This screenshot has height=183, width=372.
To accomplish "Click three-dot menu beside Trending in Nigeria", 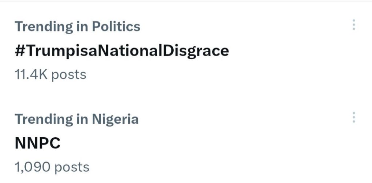I will click(x=353, y=118).
